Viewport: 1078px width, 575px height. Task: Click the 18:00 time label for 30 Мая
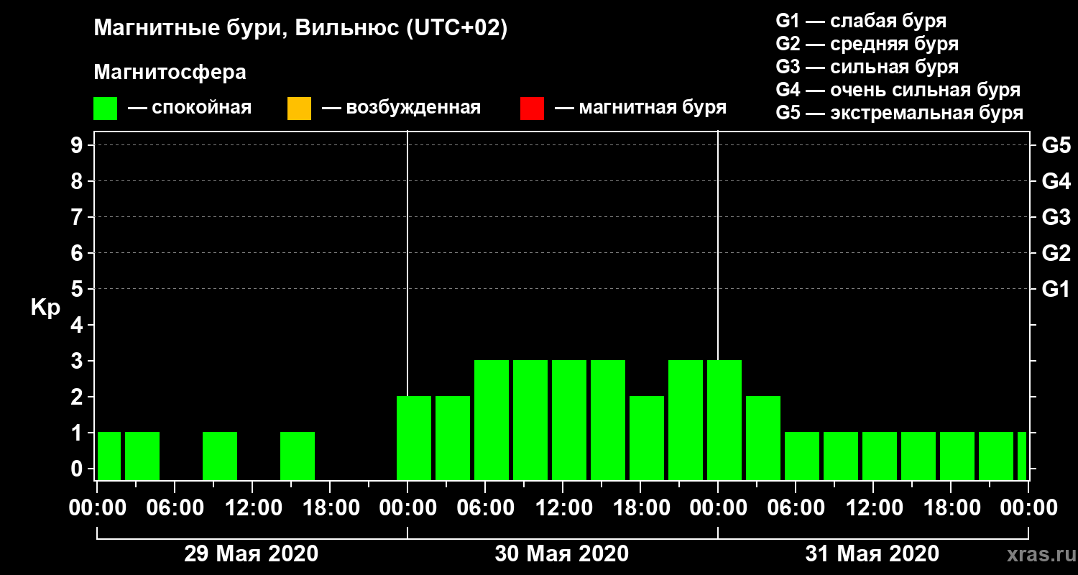pyautogui.click(x=640, y=508)
